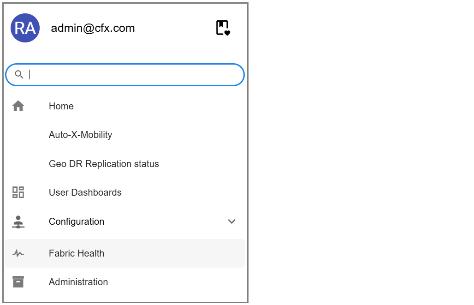Go to Home menu item
The image size is (474, 305).
(x=61, y=106)
